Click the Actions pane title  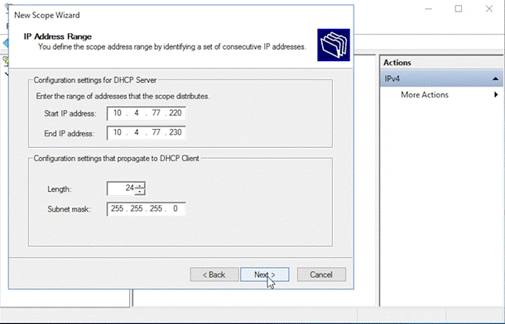pos(397,63)
